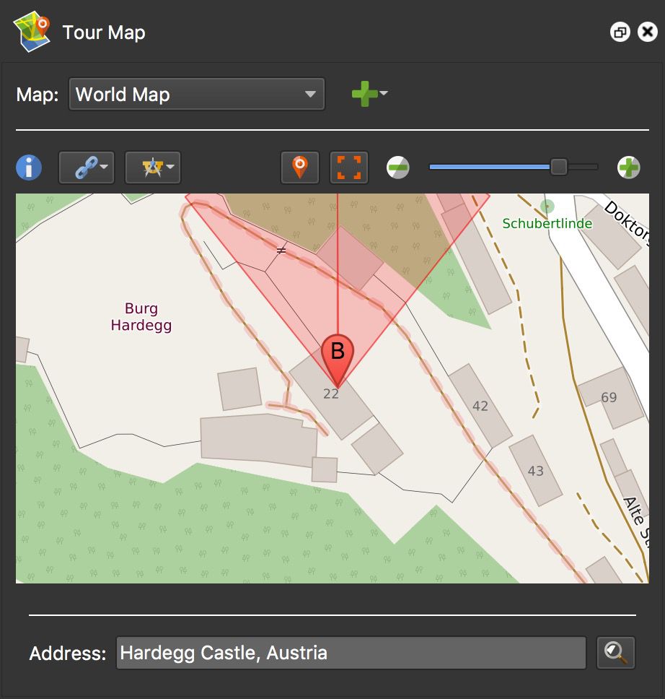
Task: Undock the Tour Map panel
Action: tap(620, 32)
